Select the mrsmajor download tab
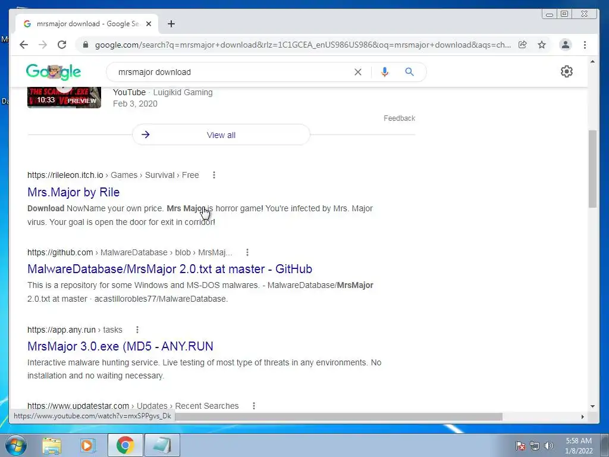The height and width of the screenshot is (457, 609). [x=87, y=24]
